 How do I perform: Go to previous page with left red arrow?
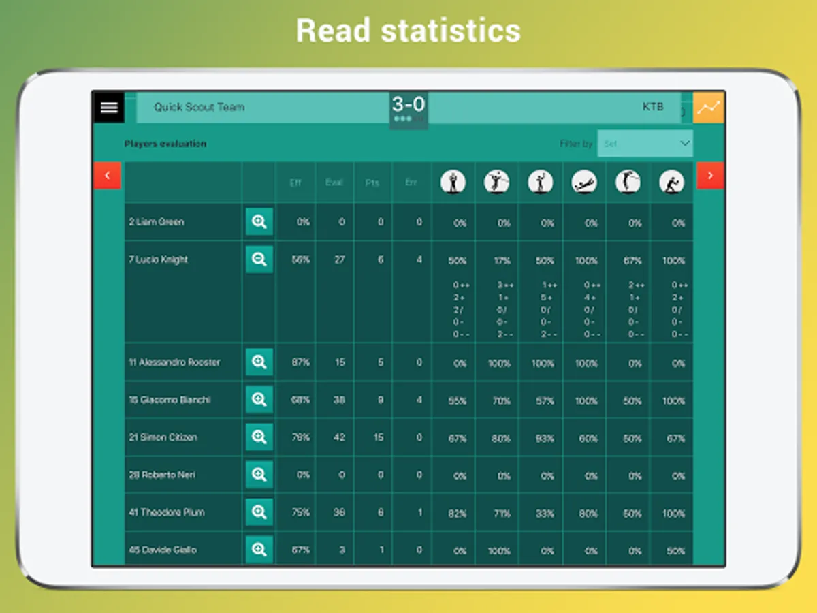point(107,176)
